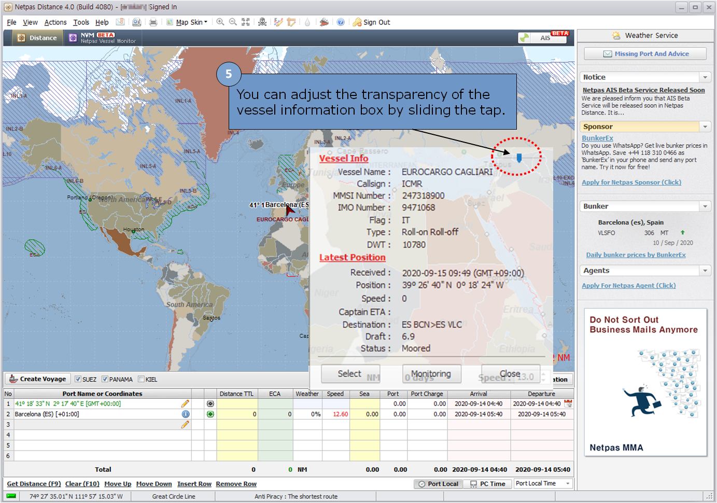Click the printer icon
This screenshot has height=503, width=717.
(x=153, y=22)
